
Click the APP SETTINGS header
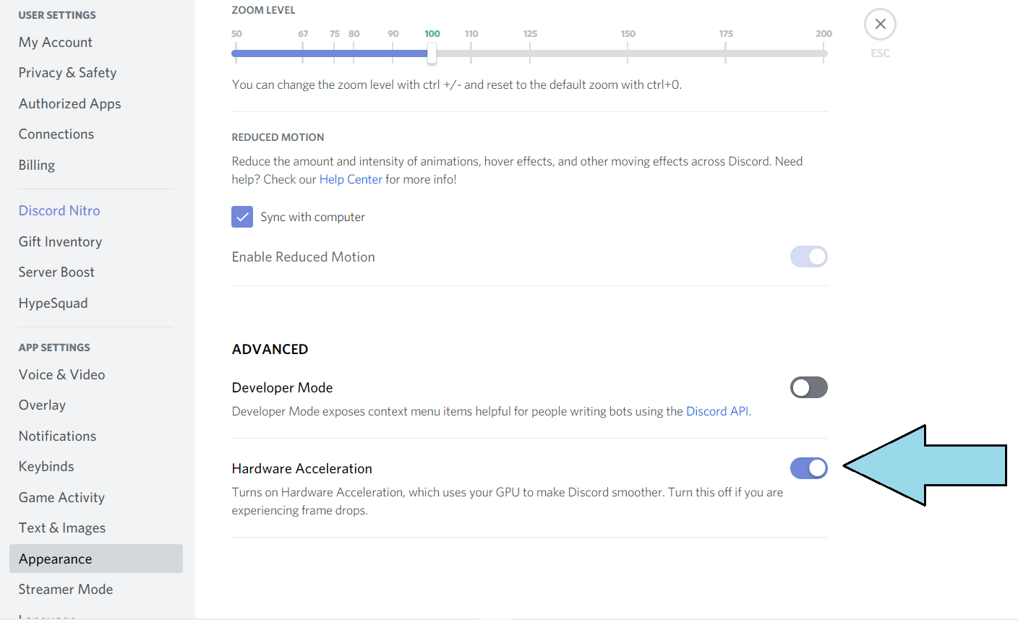(x=54, y=348)
